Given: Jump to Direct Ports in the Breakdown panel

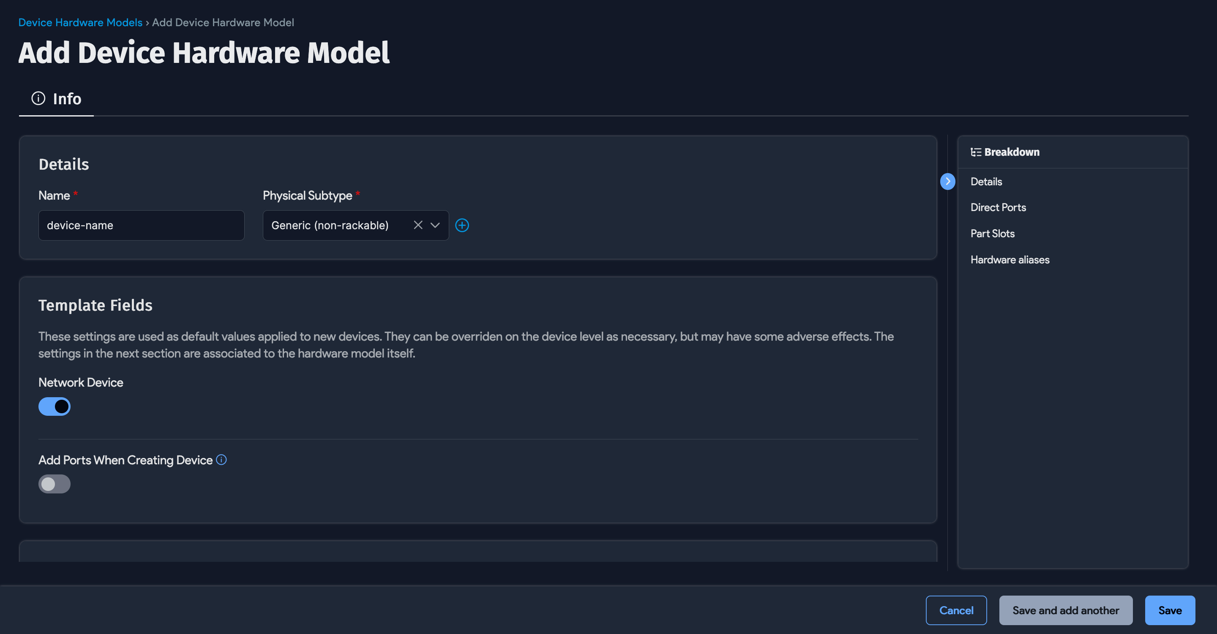Looking at the screenshot, I should 998,207.
